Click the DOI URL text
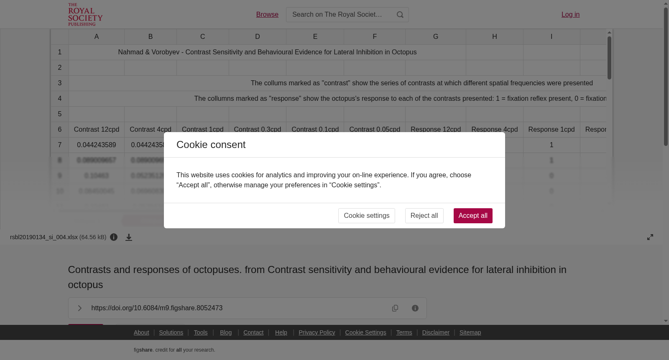 (x=157, y=308)
